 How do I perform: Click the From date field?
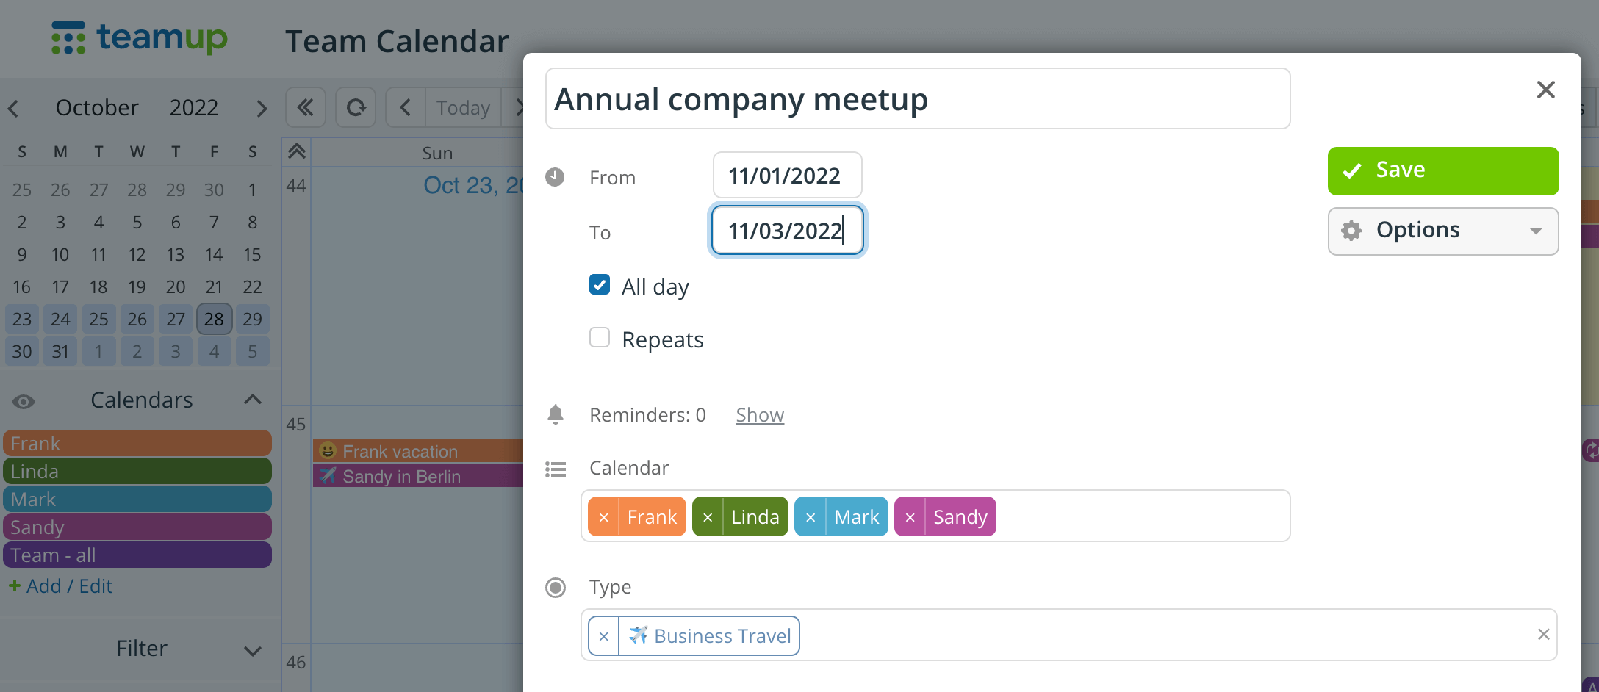pyautogui.click(x=787, y=176)
